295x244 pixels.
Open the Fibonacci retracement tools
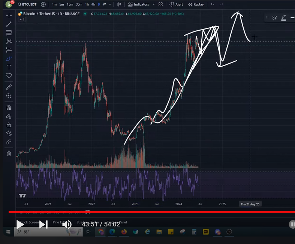point(9,33)
